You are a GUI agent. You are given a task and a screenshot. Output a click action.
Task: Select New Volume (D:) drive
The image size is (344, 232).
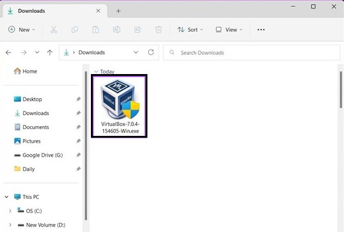tap(41, 225)
